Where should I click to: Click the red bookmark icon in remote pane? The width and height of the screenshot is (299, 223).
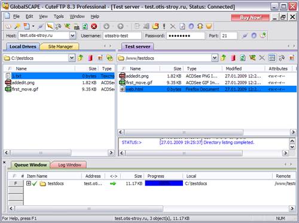point(233,58)
